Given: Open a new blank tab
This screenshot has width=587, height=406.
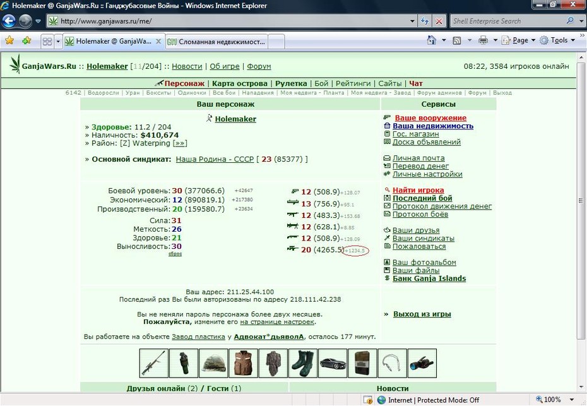Looking at the screenshot, I should tap(276, 42).
